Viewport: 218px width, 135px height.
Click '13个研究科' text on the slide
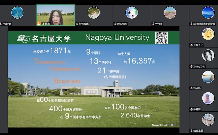(x=101, y=61)
